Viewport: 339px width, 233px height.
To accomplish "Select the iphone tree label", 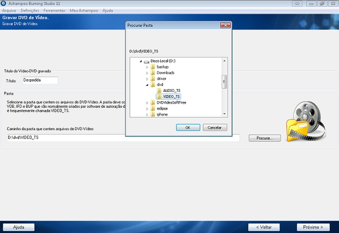I will click(x=162, y=114).
